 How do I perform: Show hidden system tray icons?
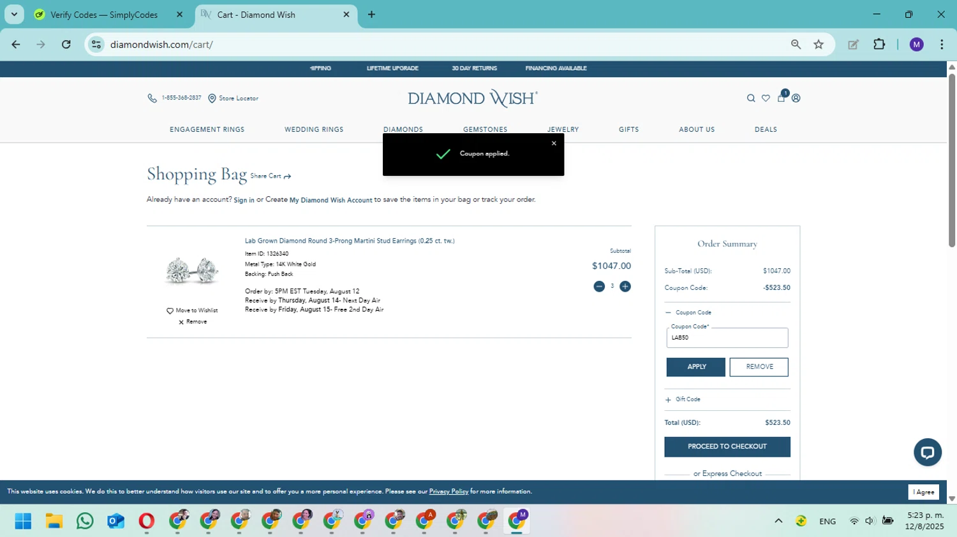778,521
